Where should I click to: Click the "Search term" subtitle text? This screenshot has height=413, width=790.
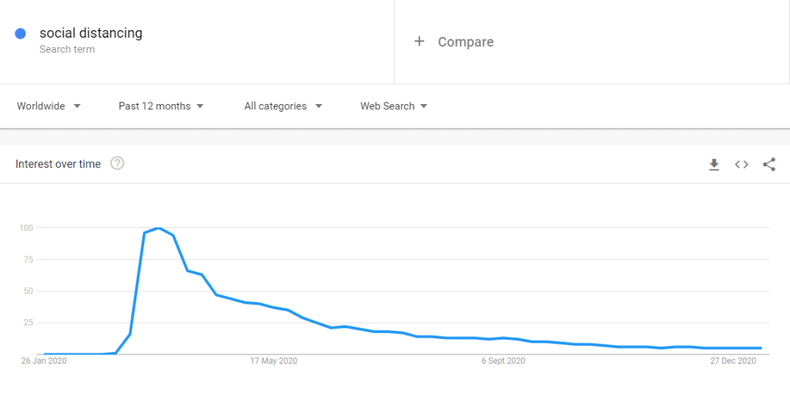click(67, 49)
